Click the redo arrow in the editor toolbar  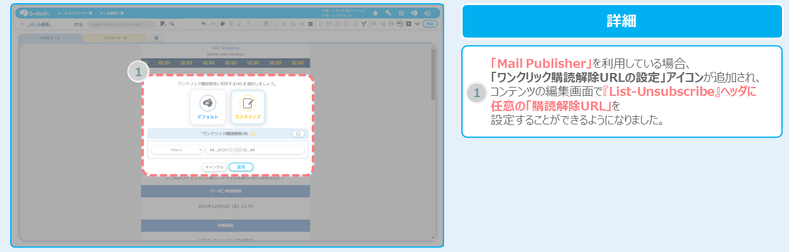[213, 24]
